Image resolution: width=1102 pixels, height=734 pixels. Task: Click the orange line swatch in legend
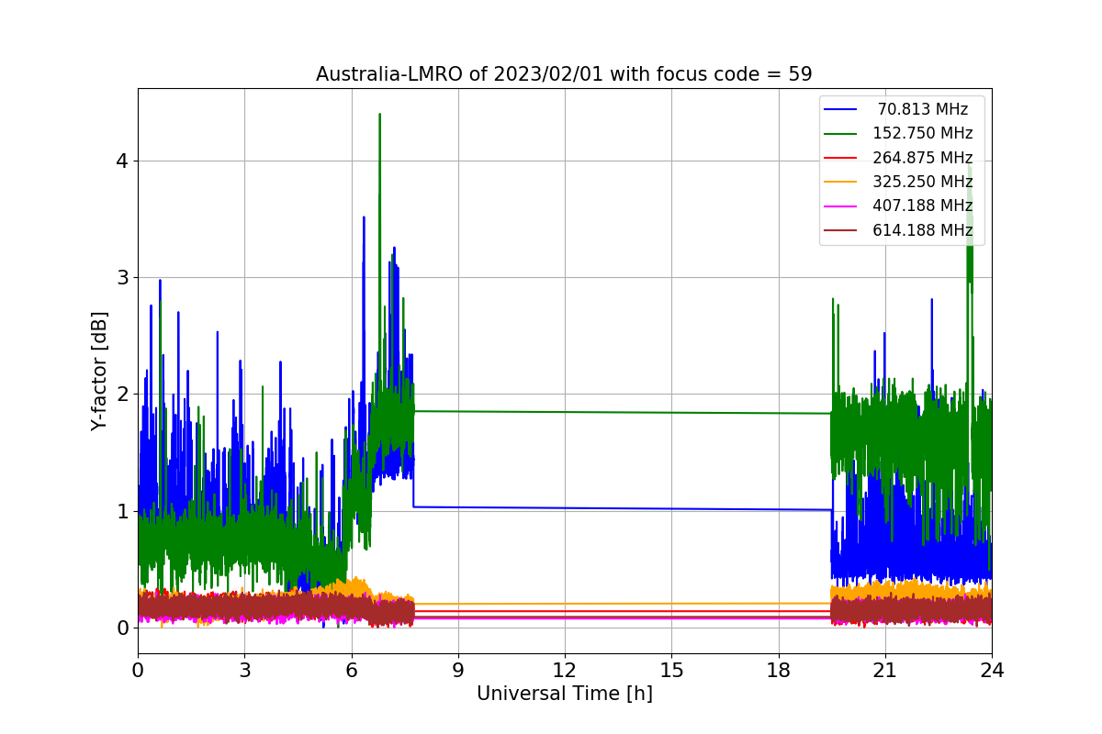pos(841,183)
